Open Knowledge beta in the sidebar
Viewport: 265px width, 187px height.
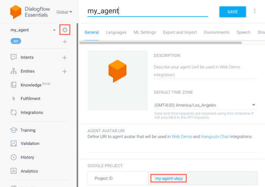pyautogui.click(x=35, y=85)
